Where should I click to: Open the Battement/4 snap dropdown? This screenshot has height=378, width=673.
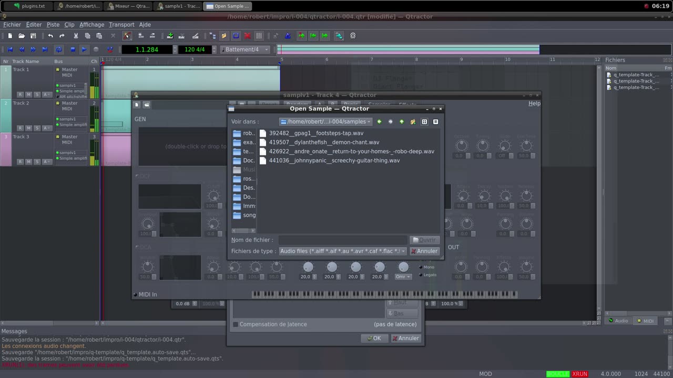tap(246, 49)
